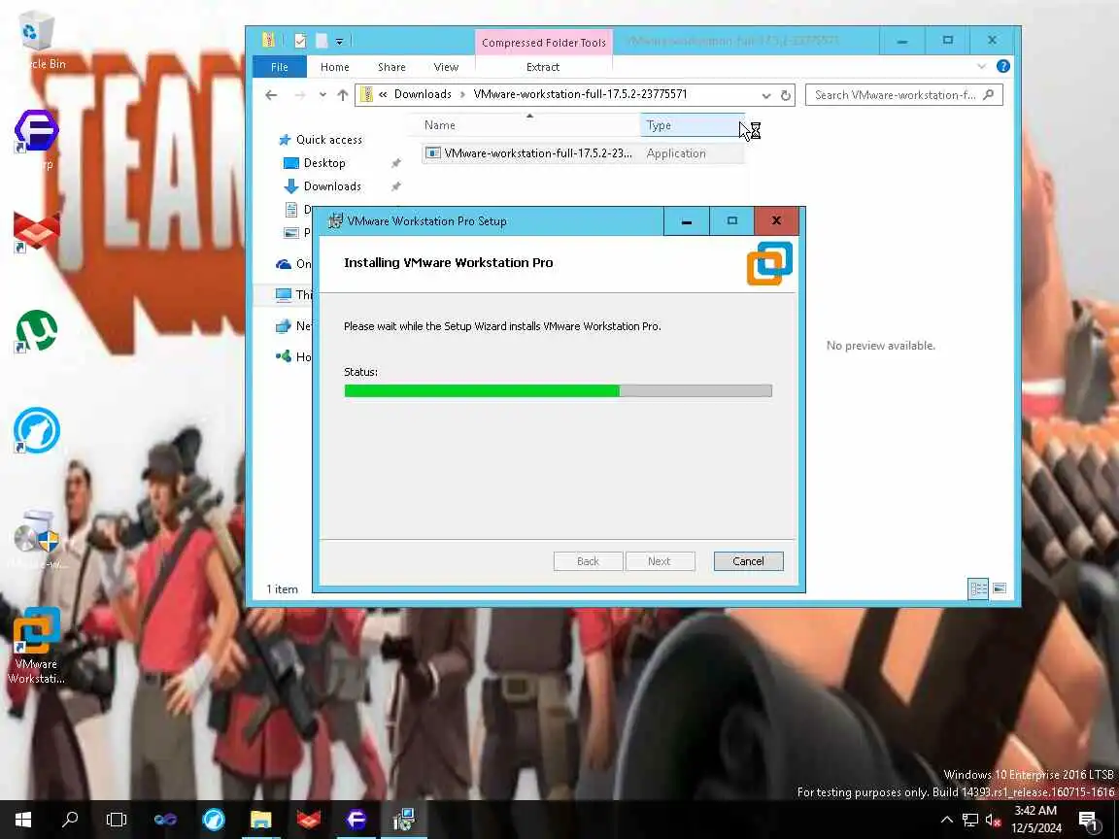The image size is (1119, 839).
Task: Sort files by the Type column
Action: coord(692,125)
